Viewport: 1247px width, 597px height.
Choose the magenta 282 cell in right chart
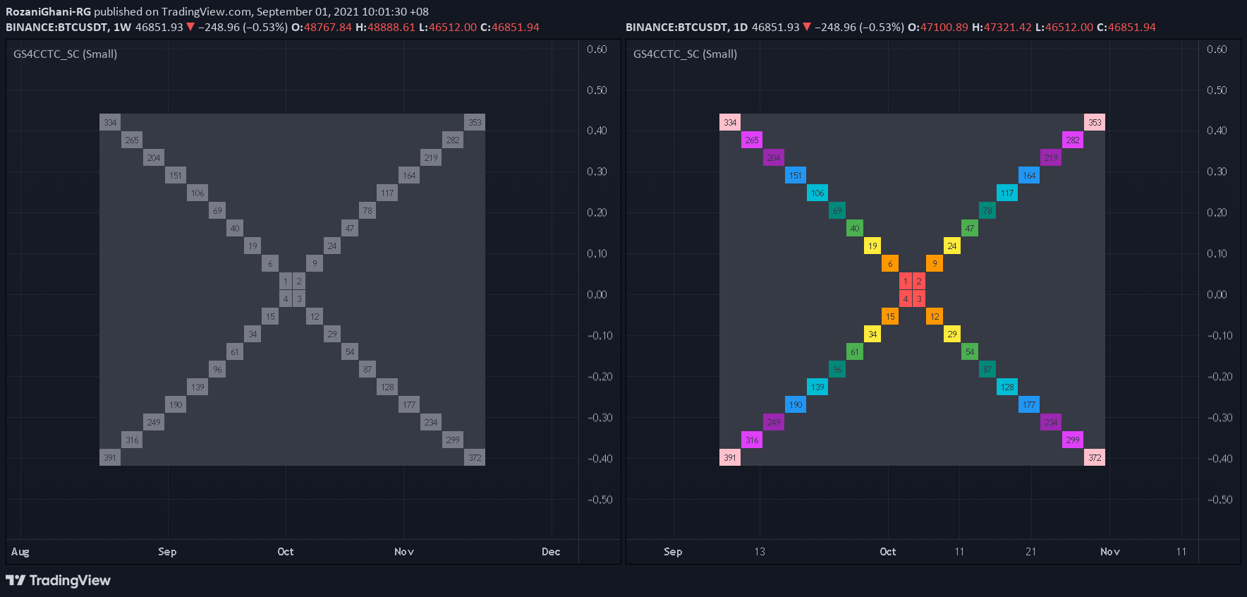[1073, 140]
